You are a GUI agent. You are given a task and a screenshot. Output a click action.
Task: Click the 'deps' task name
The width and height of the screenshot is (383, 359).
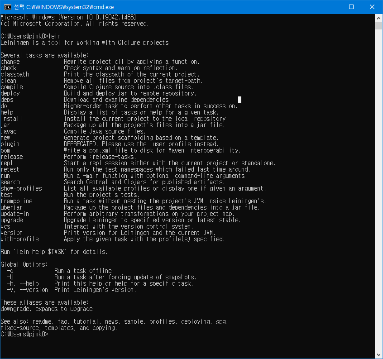pos(7,100)
